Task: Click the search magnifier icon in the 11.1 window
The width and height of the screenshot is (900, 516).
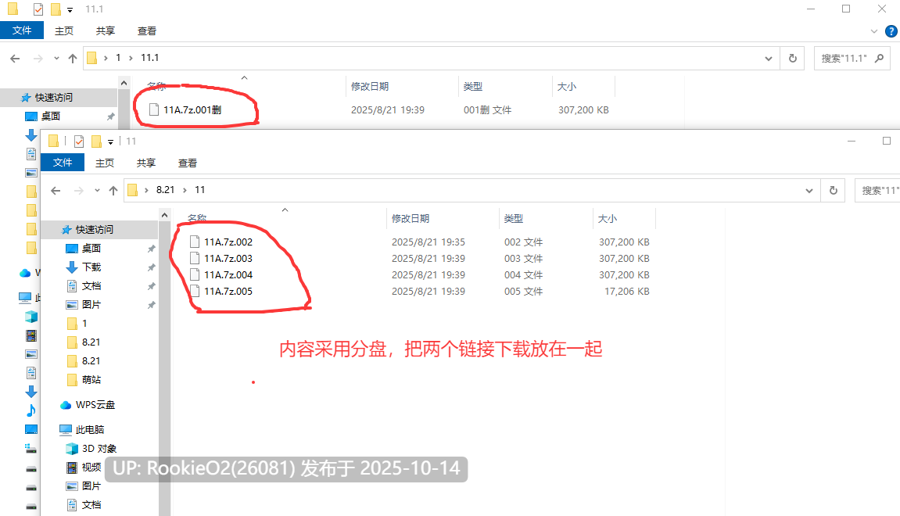Action: pos(880,58)
